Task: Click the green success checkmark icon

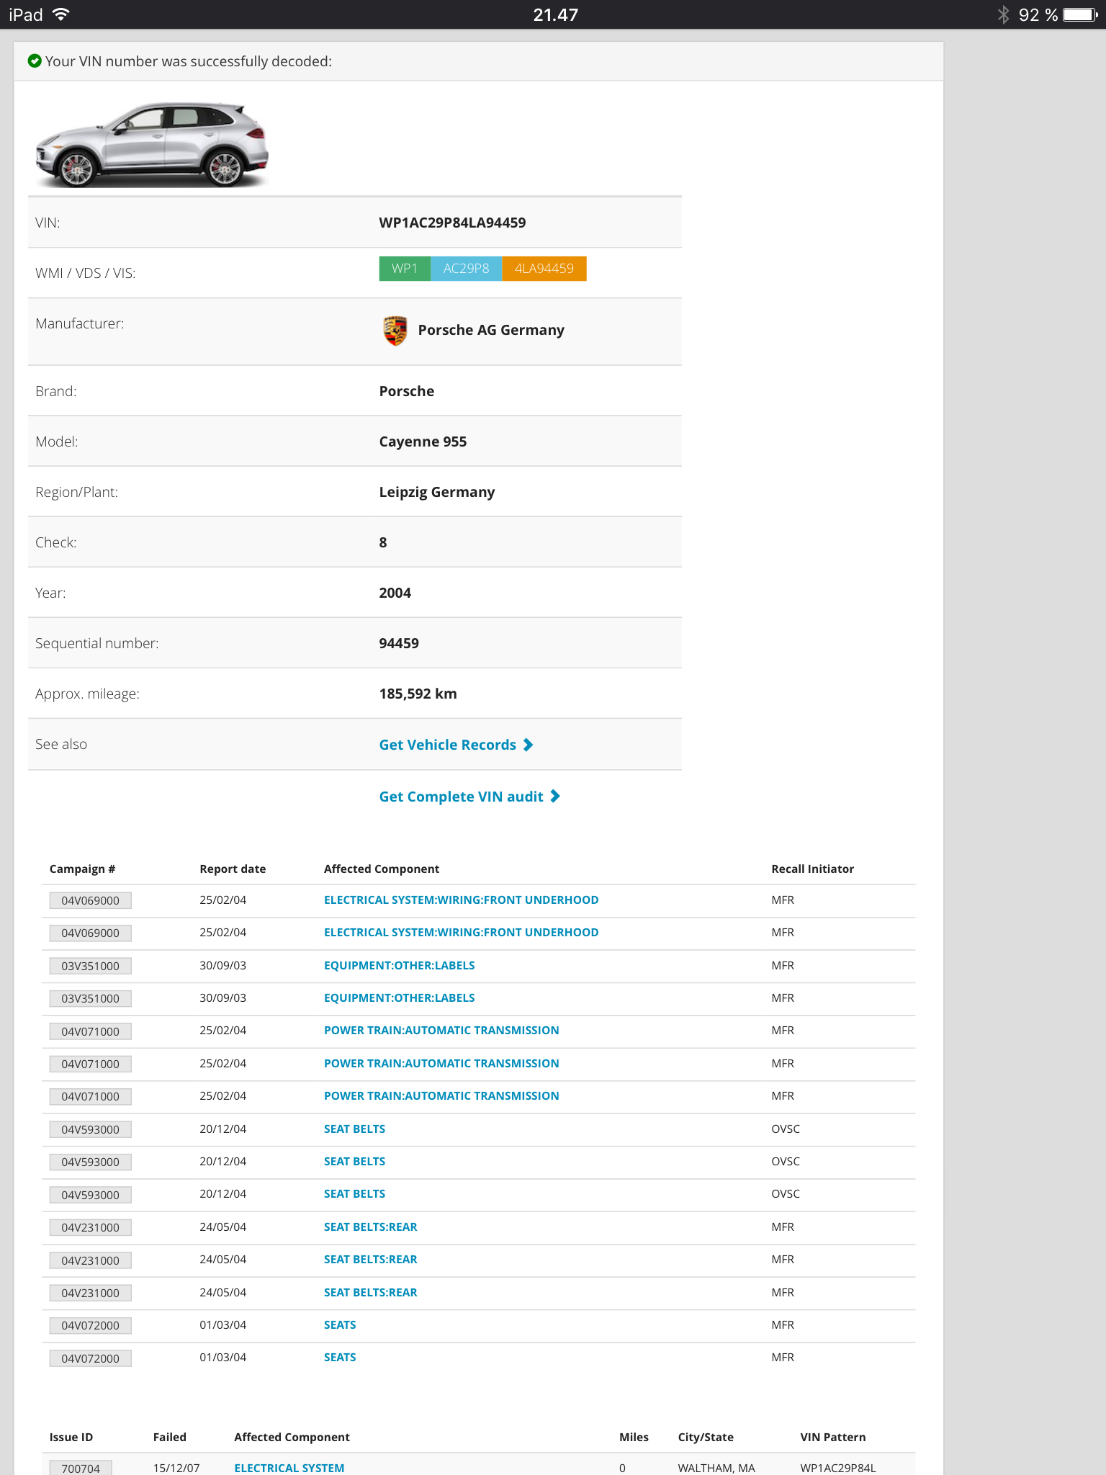Action: point(35,61)
